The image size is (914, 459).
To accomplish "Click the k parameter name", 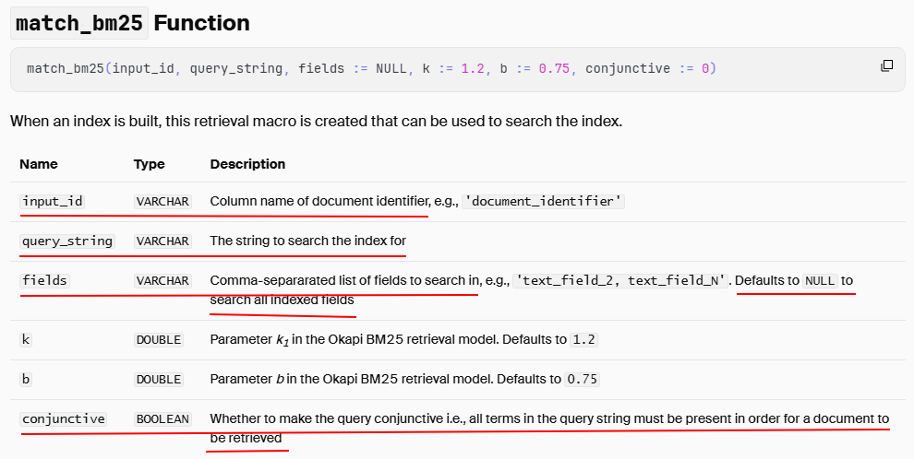I will (x=27, y=339).
